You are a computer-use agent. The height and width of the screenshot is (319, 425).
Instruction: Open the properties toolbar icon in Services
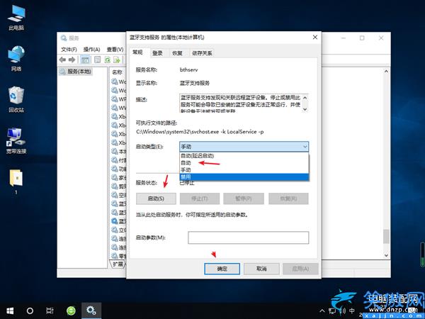(x=97, y=60)
